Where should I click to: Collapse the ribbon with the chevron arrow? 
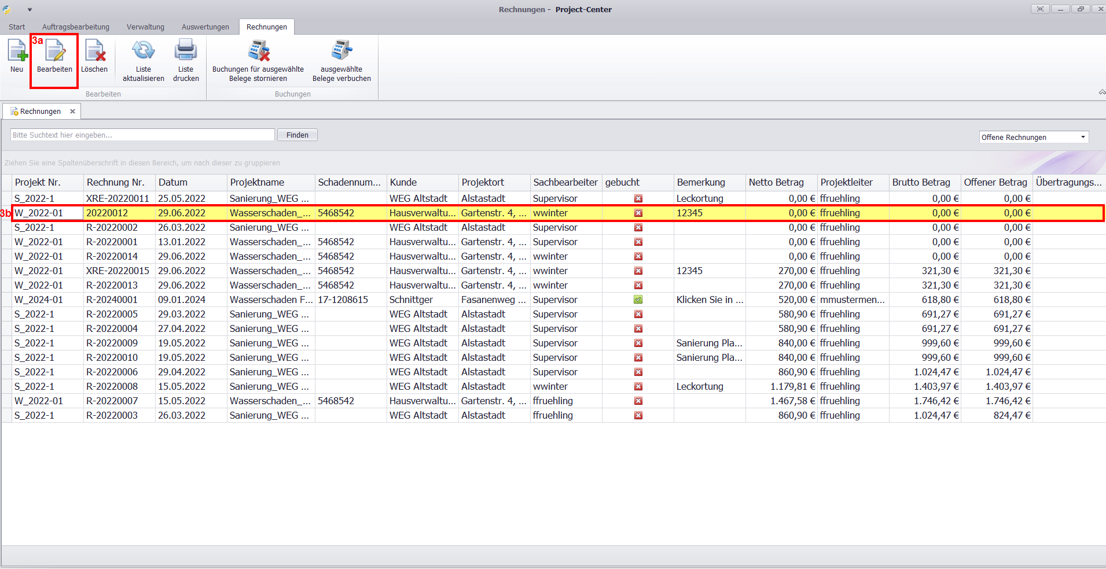click(x=1101, y=93)
